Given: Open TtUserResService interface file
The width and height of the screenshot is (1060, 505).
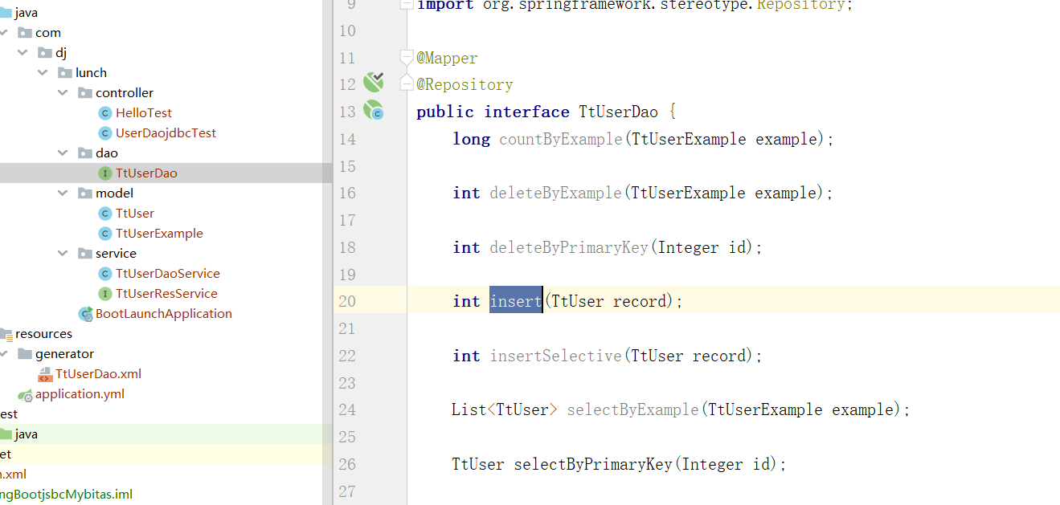Looking at the screenshot, I should coord(166,294).
